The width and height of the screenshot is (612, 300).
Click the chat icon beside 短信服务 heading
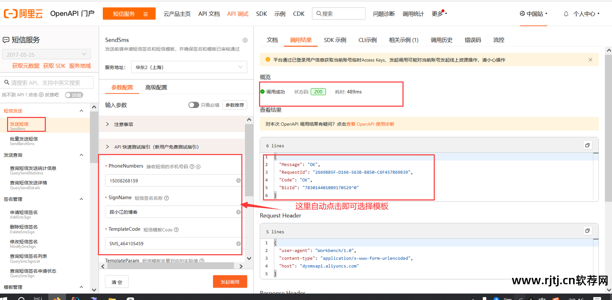pos(6,40)
